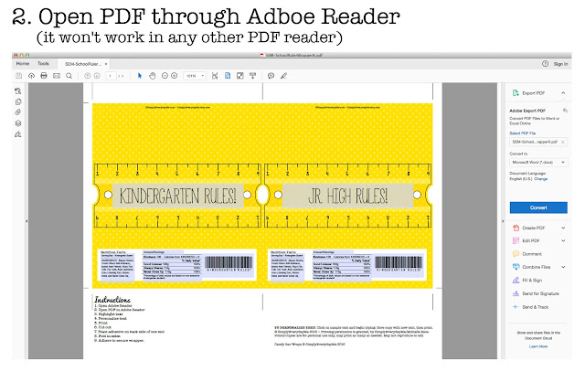Click the read mode toolbar icon

pyautogui.click(x=253, y=76)
